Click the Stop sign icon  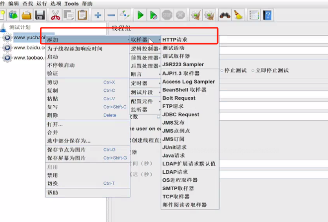click(167, 15)
